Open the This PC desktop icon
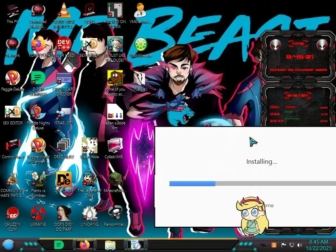336x252 pixels. tap(13, 11)
